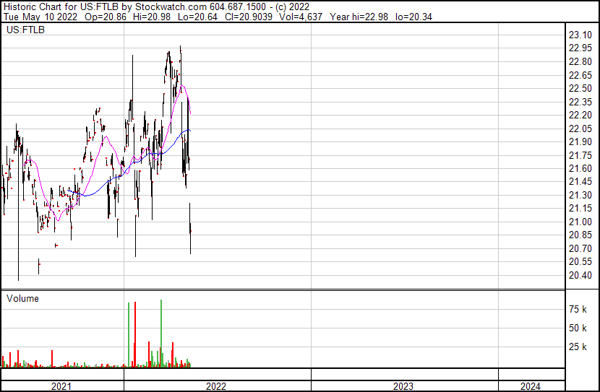
Task: Click the Lo=20.64 low price value
Action: point(197,17)
